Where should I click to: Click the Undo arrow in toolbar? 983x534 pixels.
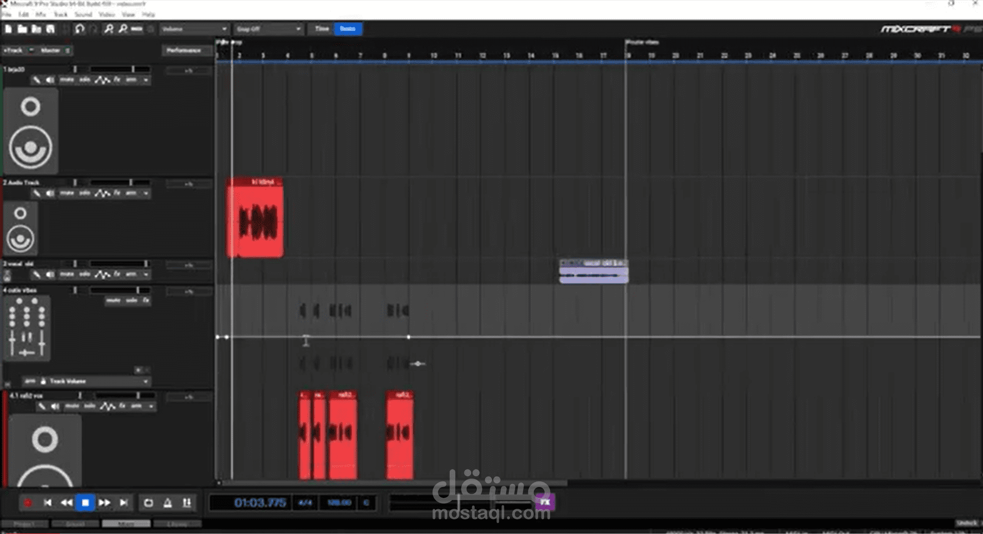click(x=79, y=29)
